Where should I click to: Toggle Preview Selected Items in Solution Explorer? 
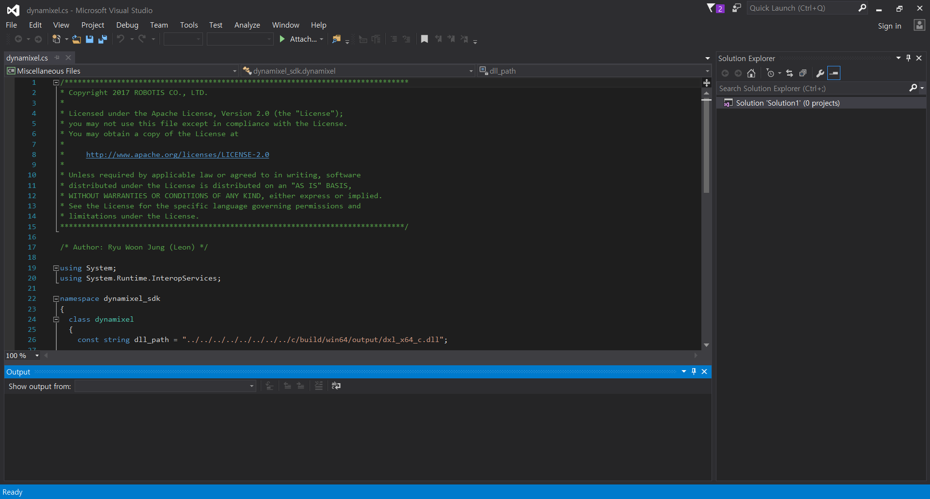(x=835, y=73)
